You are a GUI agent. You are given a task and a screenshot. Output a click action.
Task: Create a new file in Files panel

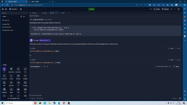[x=21, y=17]
